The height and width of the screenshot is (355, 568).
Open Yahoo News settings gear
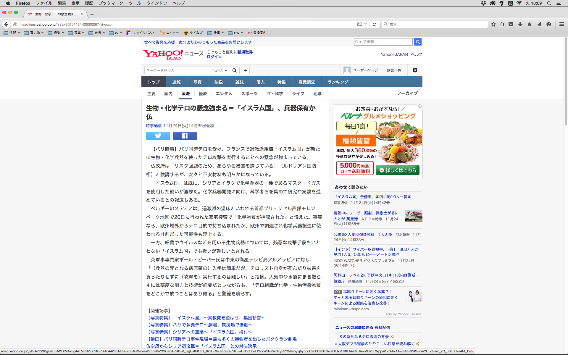pyautogui.click(x=415, y=70)
